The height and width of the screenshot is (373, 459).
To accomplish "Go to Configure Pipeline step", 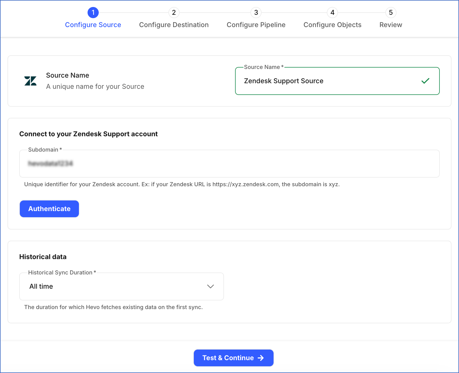I will point(256,25).
